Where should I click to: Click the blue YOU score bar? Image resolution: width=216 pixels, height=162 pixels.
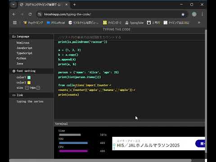point(73,143)
